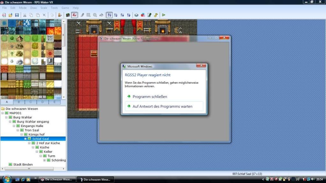This screenshot has height=183, width=326.
Task: Click the Paste clipboard icon
Action: click(x=38, y=15)
